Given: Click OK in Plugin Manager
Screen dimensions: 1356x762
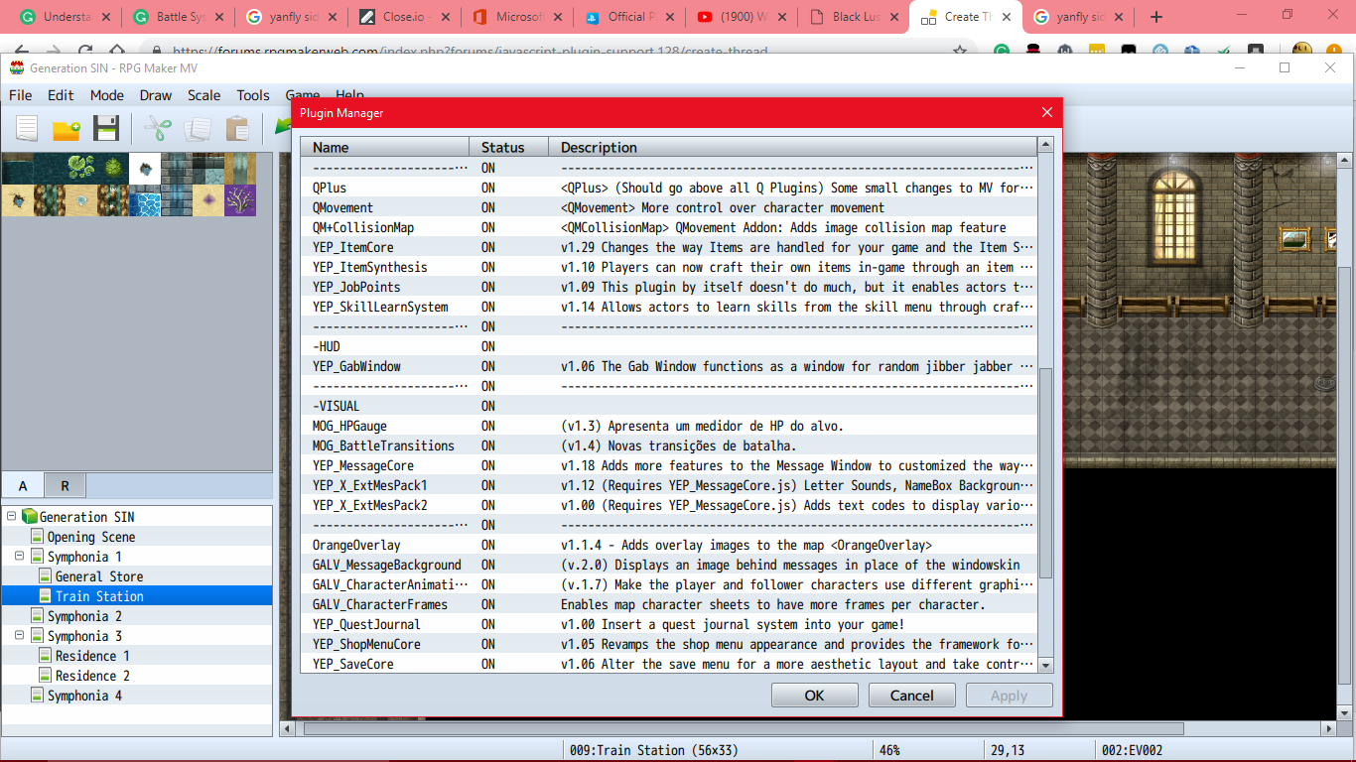Looking at the screenshot, I should [x=814, y=696].
